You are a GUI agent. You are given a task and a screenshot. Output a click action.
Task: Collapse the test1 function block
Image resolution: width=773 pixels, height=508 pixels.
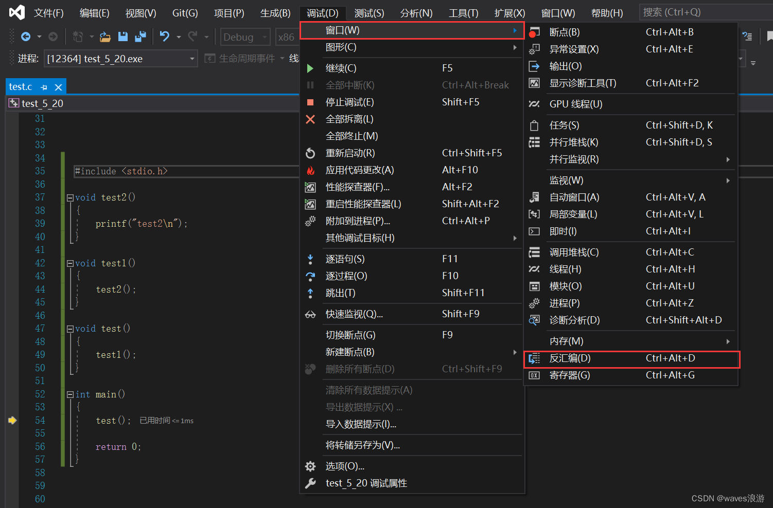click(x=70, y=263)
